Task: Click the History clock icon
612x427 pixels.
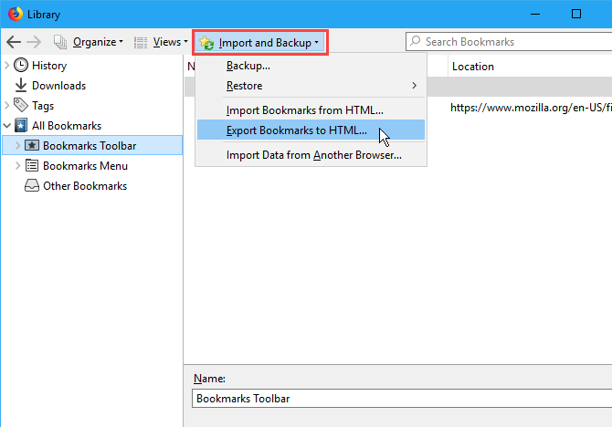Action: [21, 65]
